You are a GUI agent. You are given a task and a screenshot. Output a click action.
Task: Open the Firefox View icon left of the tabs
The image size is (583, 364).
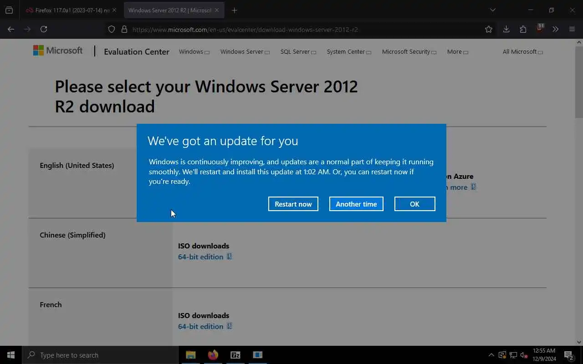(x=9, y=10)
